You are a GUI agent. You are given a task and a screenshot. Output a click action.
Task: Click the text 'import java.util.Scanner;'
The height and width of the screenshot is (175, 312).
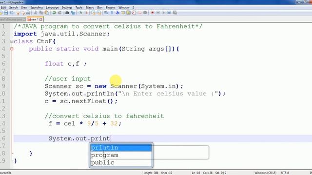pos(62,34)
